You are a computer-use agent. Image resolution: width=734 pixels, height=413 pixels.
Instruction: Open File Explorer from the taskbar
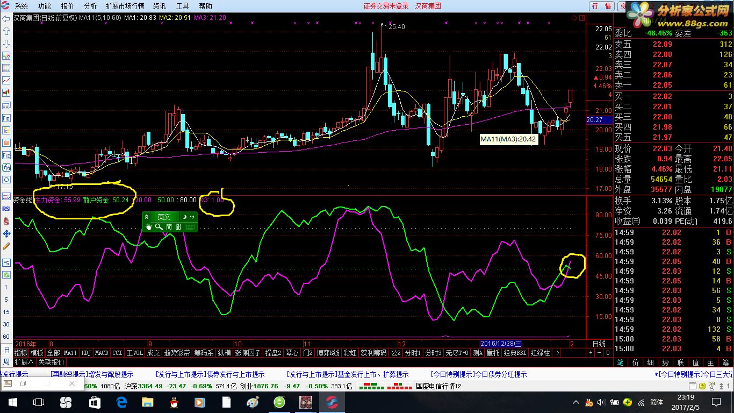pyautogui.click(x=148, y=402)
